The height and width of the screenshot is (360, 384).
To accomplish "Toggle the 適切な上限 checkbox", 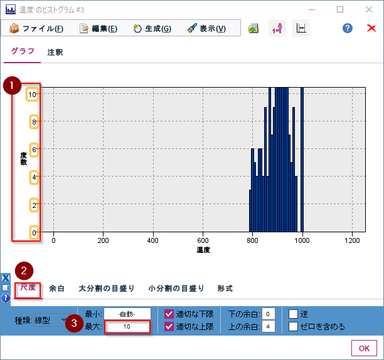I will (169, 327).
